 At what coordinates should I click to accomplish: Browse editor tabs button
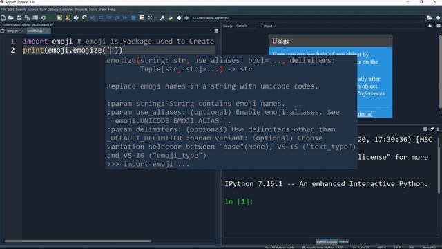pyautogui.click(x=3, y=30)
